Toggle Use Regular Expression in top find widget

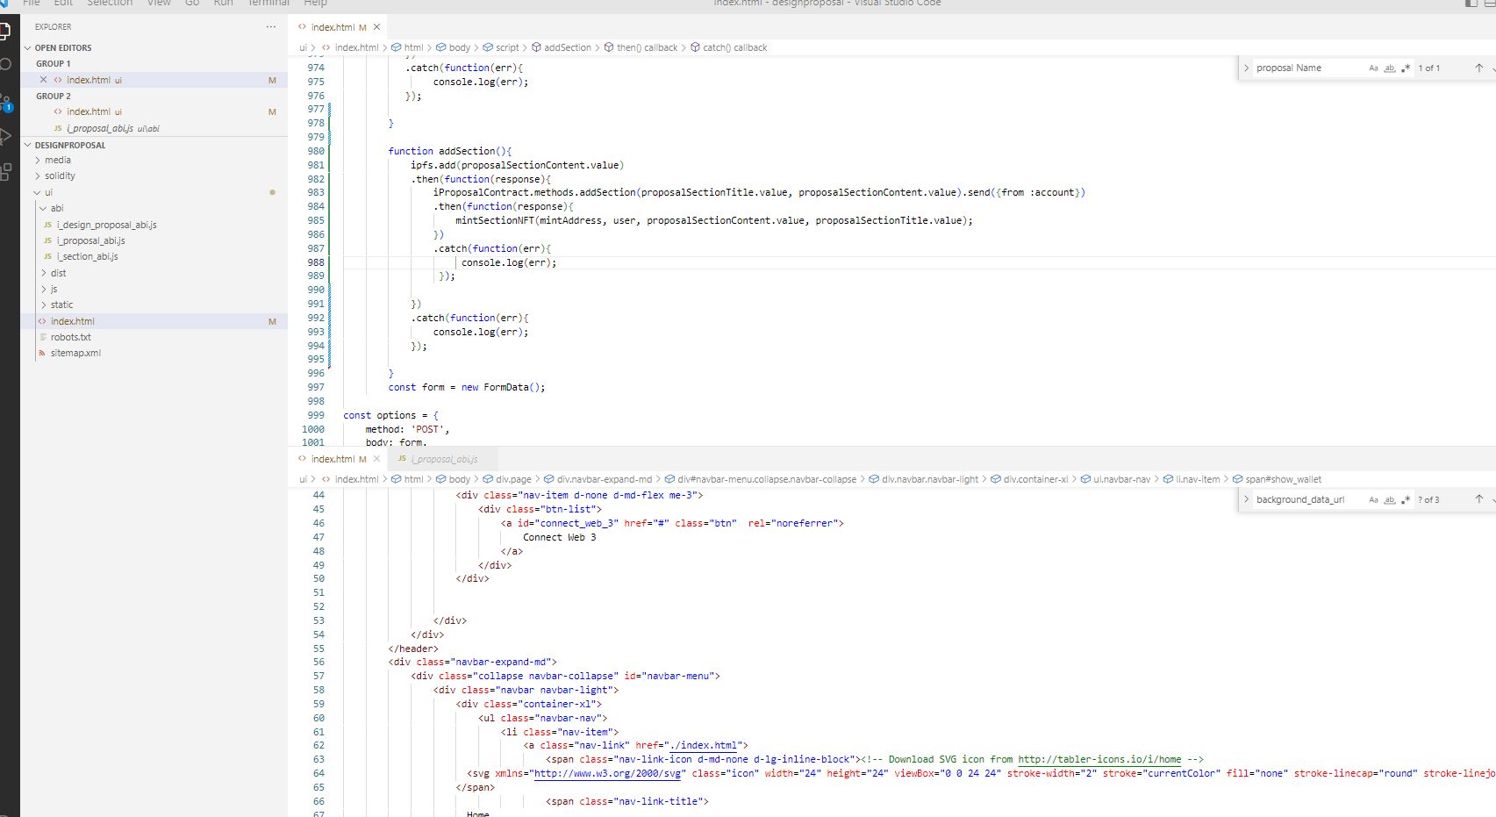(1406, 68)
